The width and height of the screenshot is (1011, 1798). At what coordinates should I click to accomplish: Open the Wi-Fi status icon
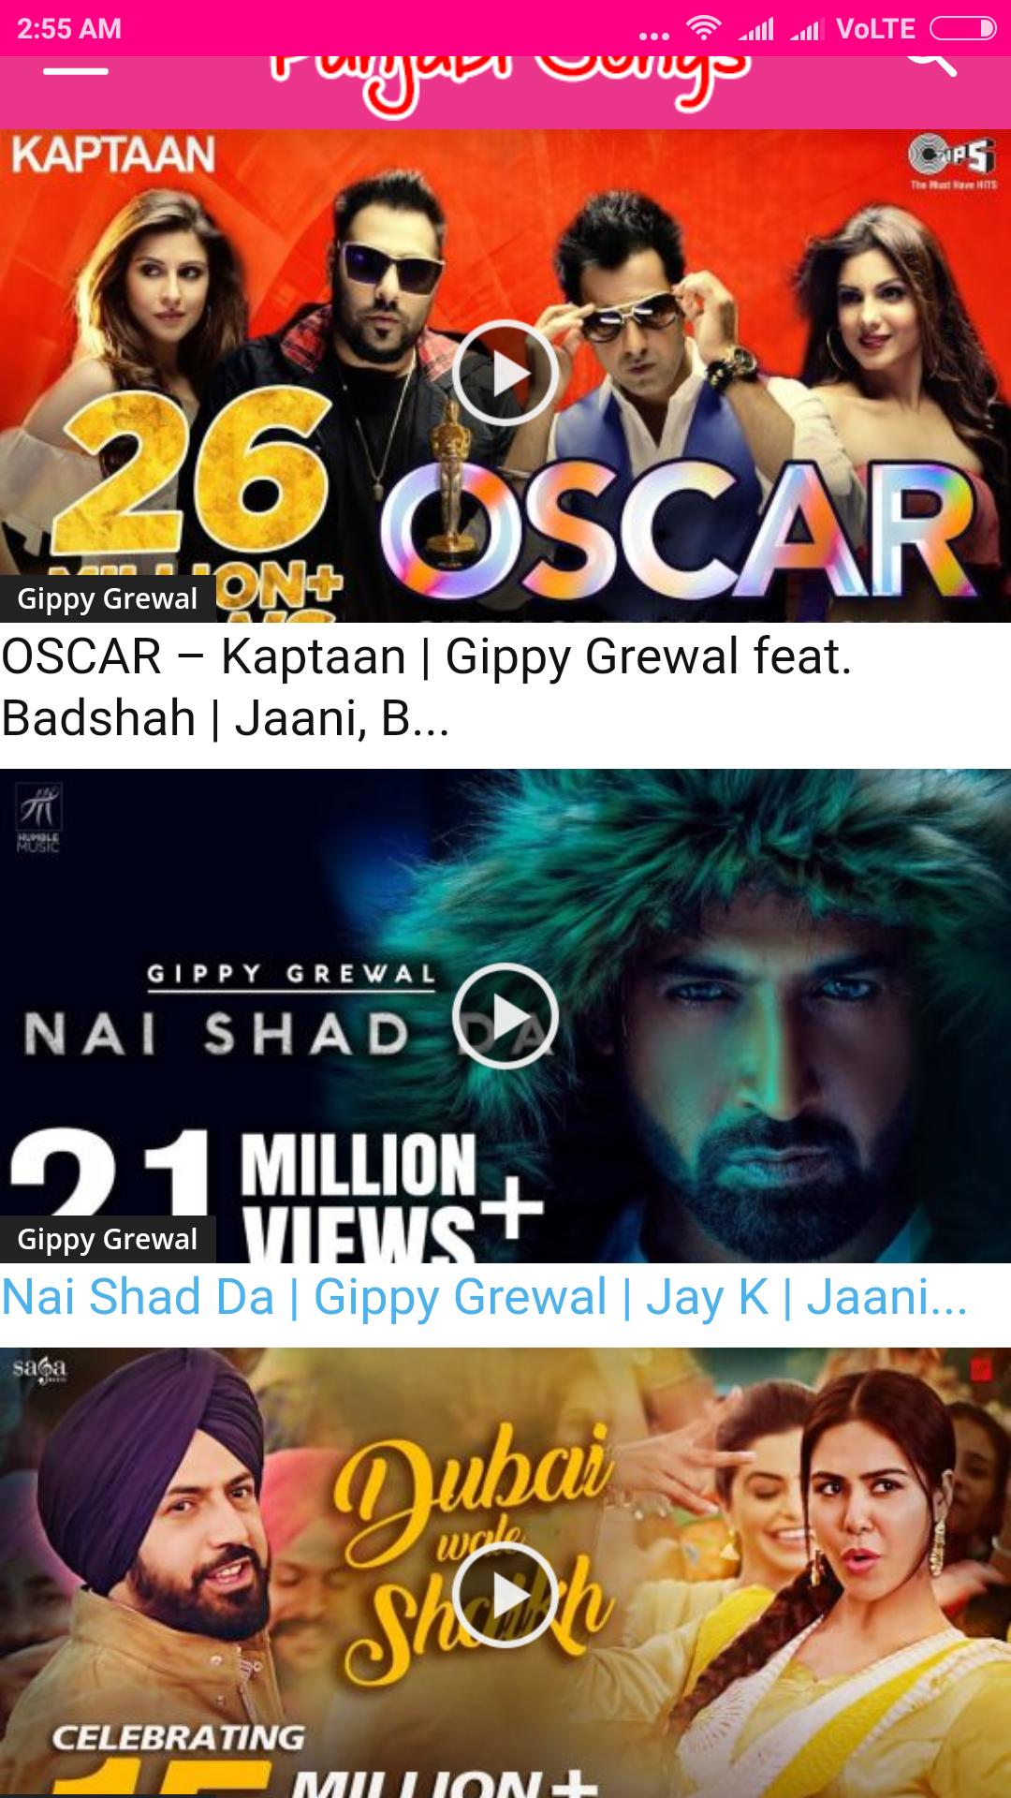(x=703, y=29)
